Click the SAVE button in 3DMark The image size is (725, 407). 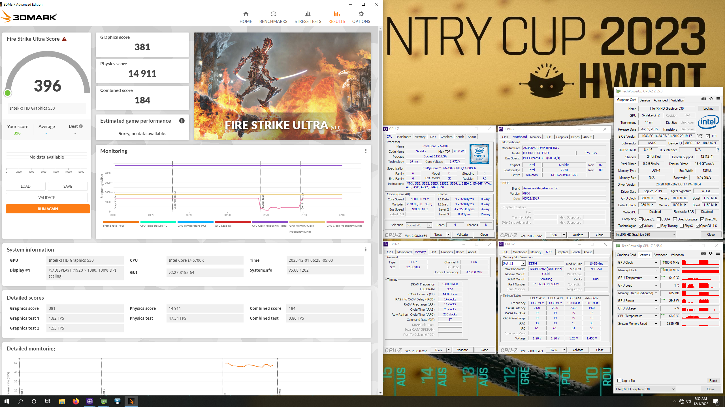click(68, 186)
